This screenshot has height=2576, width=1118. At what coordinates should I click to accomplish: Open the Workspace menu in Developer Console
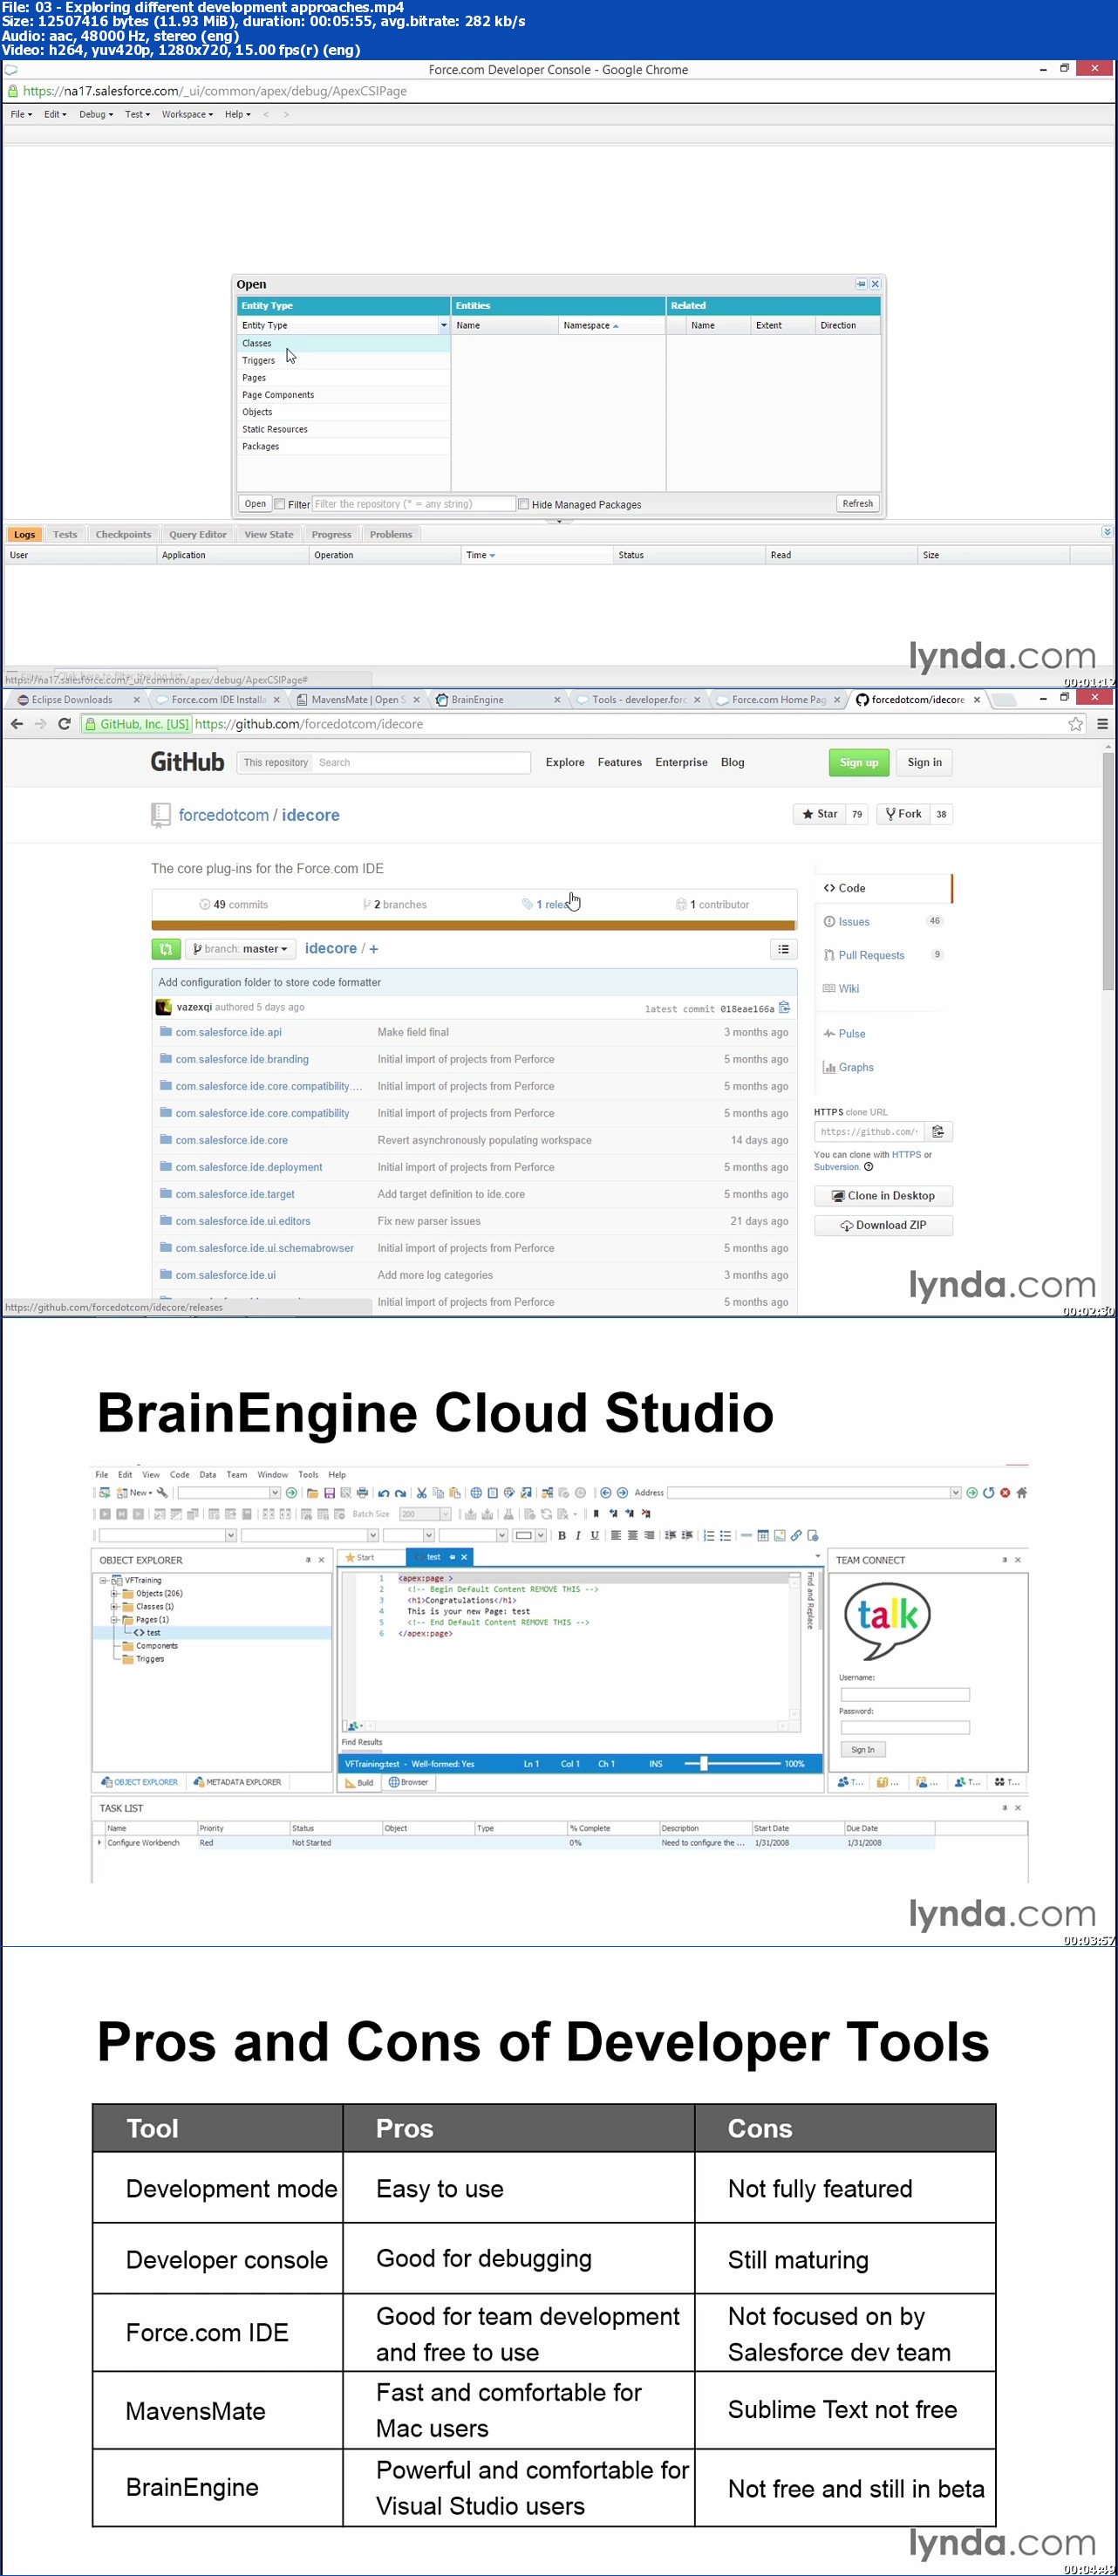187,114
